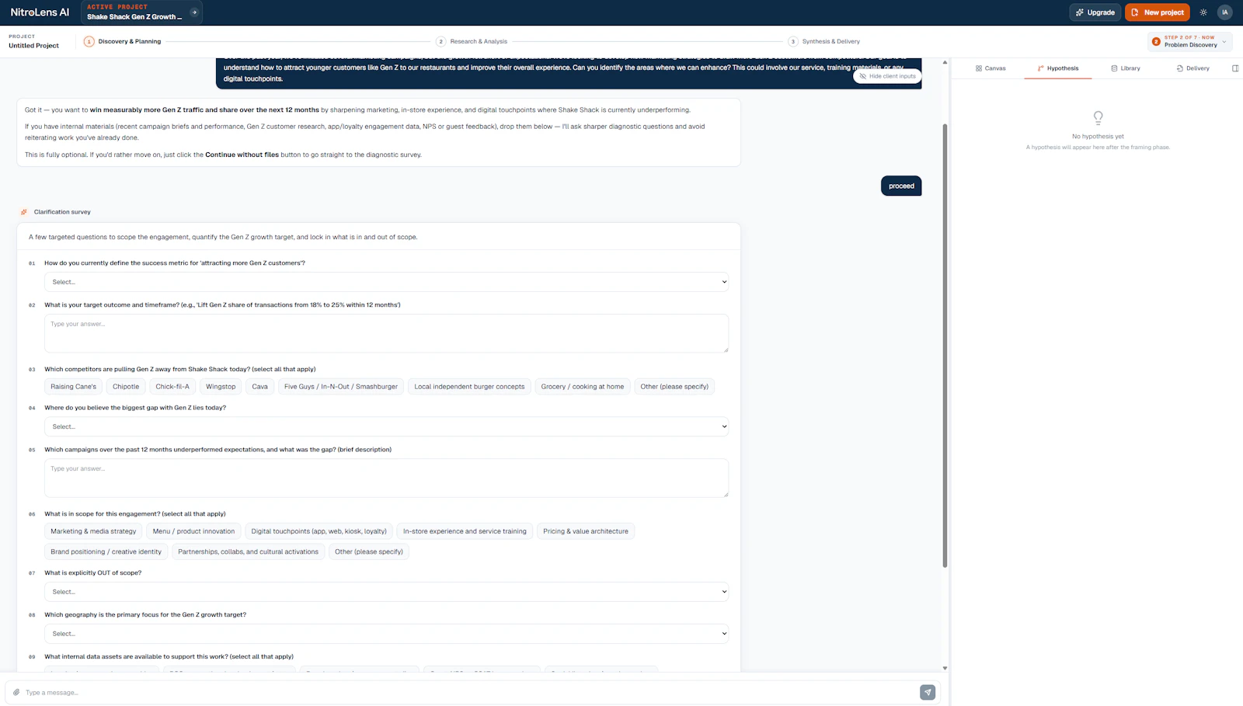Screen dimensions: 1243x706
Task: Toggle Raising Cane's competitor chip
Action: [74, 387]
